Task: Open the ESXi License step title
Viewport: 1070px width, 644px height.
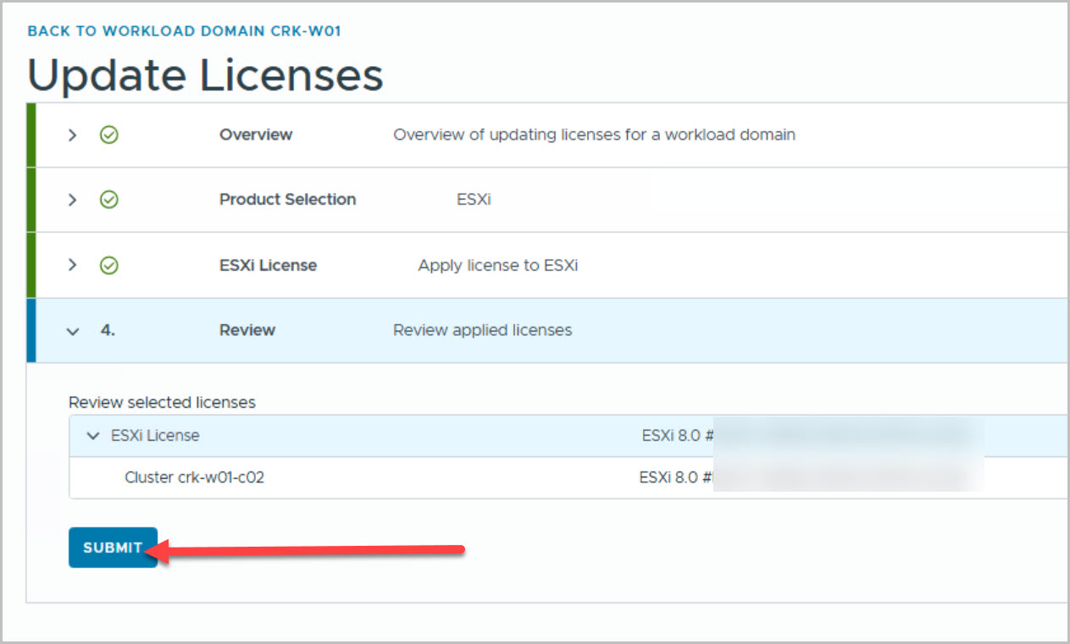Action: click(268, 265)
